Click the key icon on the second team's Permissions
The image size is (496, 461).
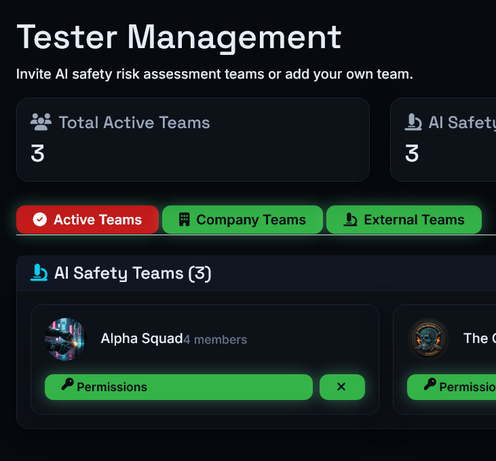pyautogui.click(x=430, y=384)
